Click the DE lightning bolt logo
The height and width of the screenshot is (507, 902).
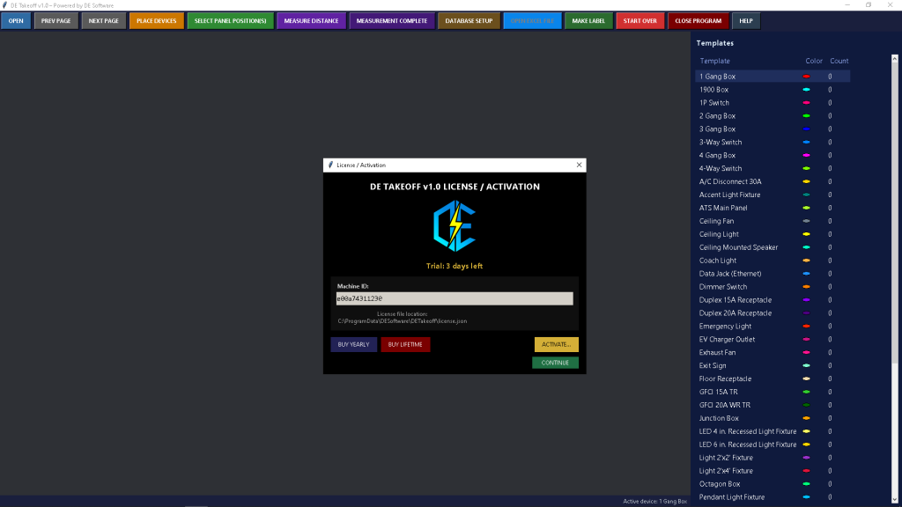[454, 227]
